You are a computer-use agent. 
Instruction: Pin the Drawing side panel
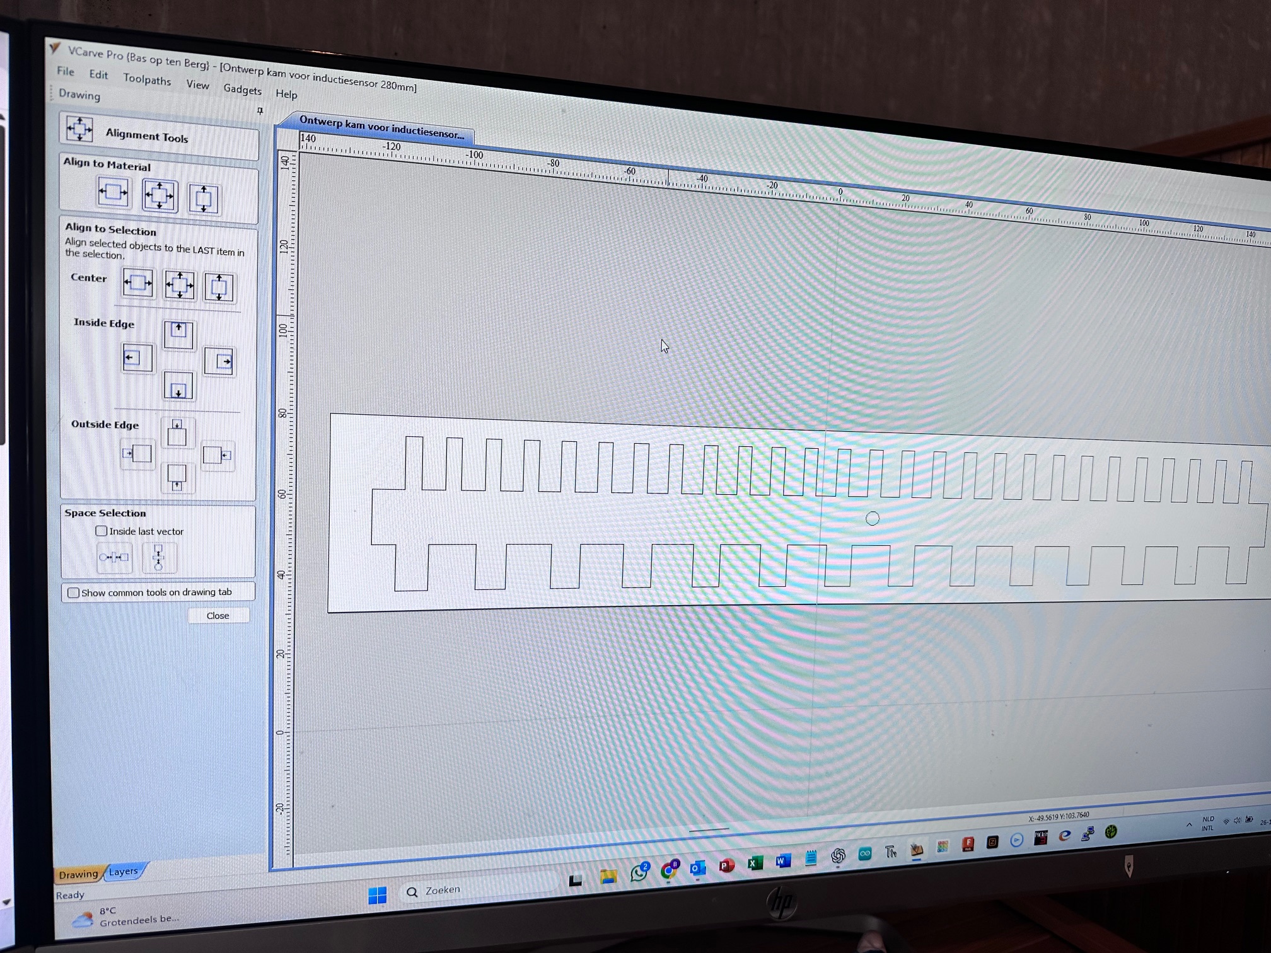[x=260, y=111]
